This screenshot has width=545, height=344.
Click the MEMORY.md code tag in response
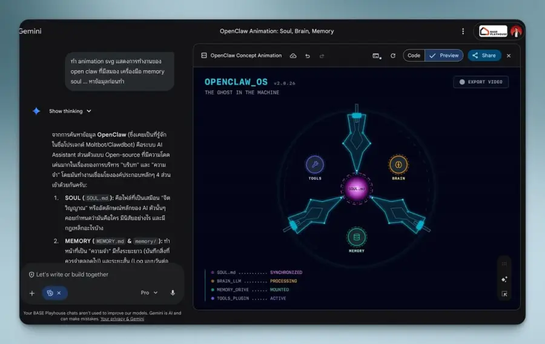click(110, 241)
